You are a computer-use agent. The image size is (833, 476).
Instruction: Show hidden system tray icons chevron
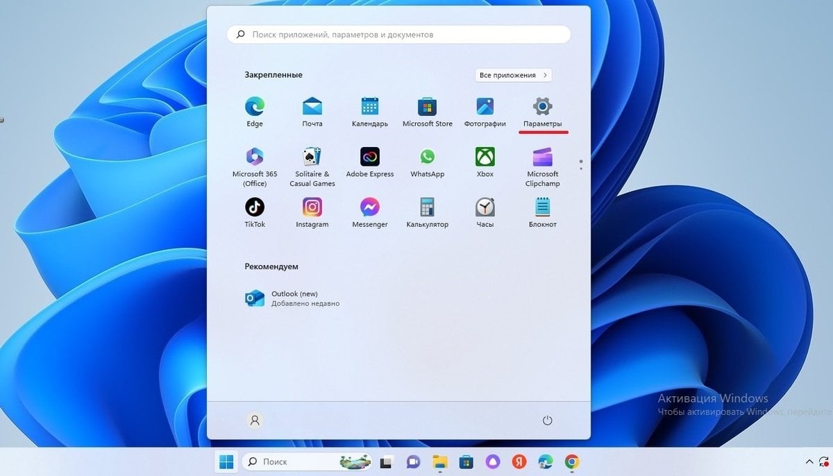(809, 461)
